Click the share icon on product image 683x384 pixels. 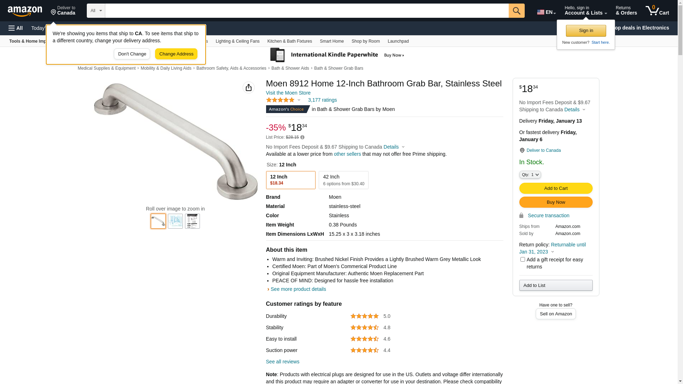pyautogui.click(x=249, y=87)
